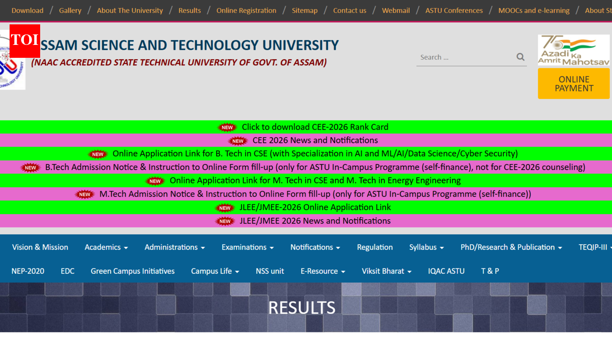Open Results link in top bar
The image size is (612, 344).
pyautogui.click(x=190, y=11)
